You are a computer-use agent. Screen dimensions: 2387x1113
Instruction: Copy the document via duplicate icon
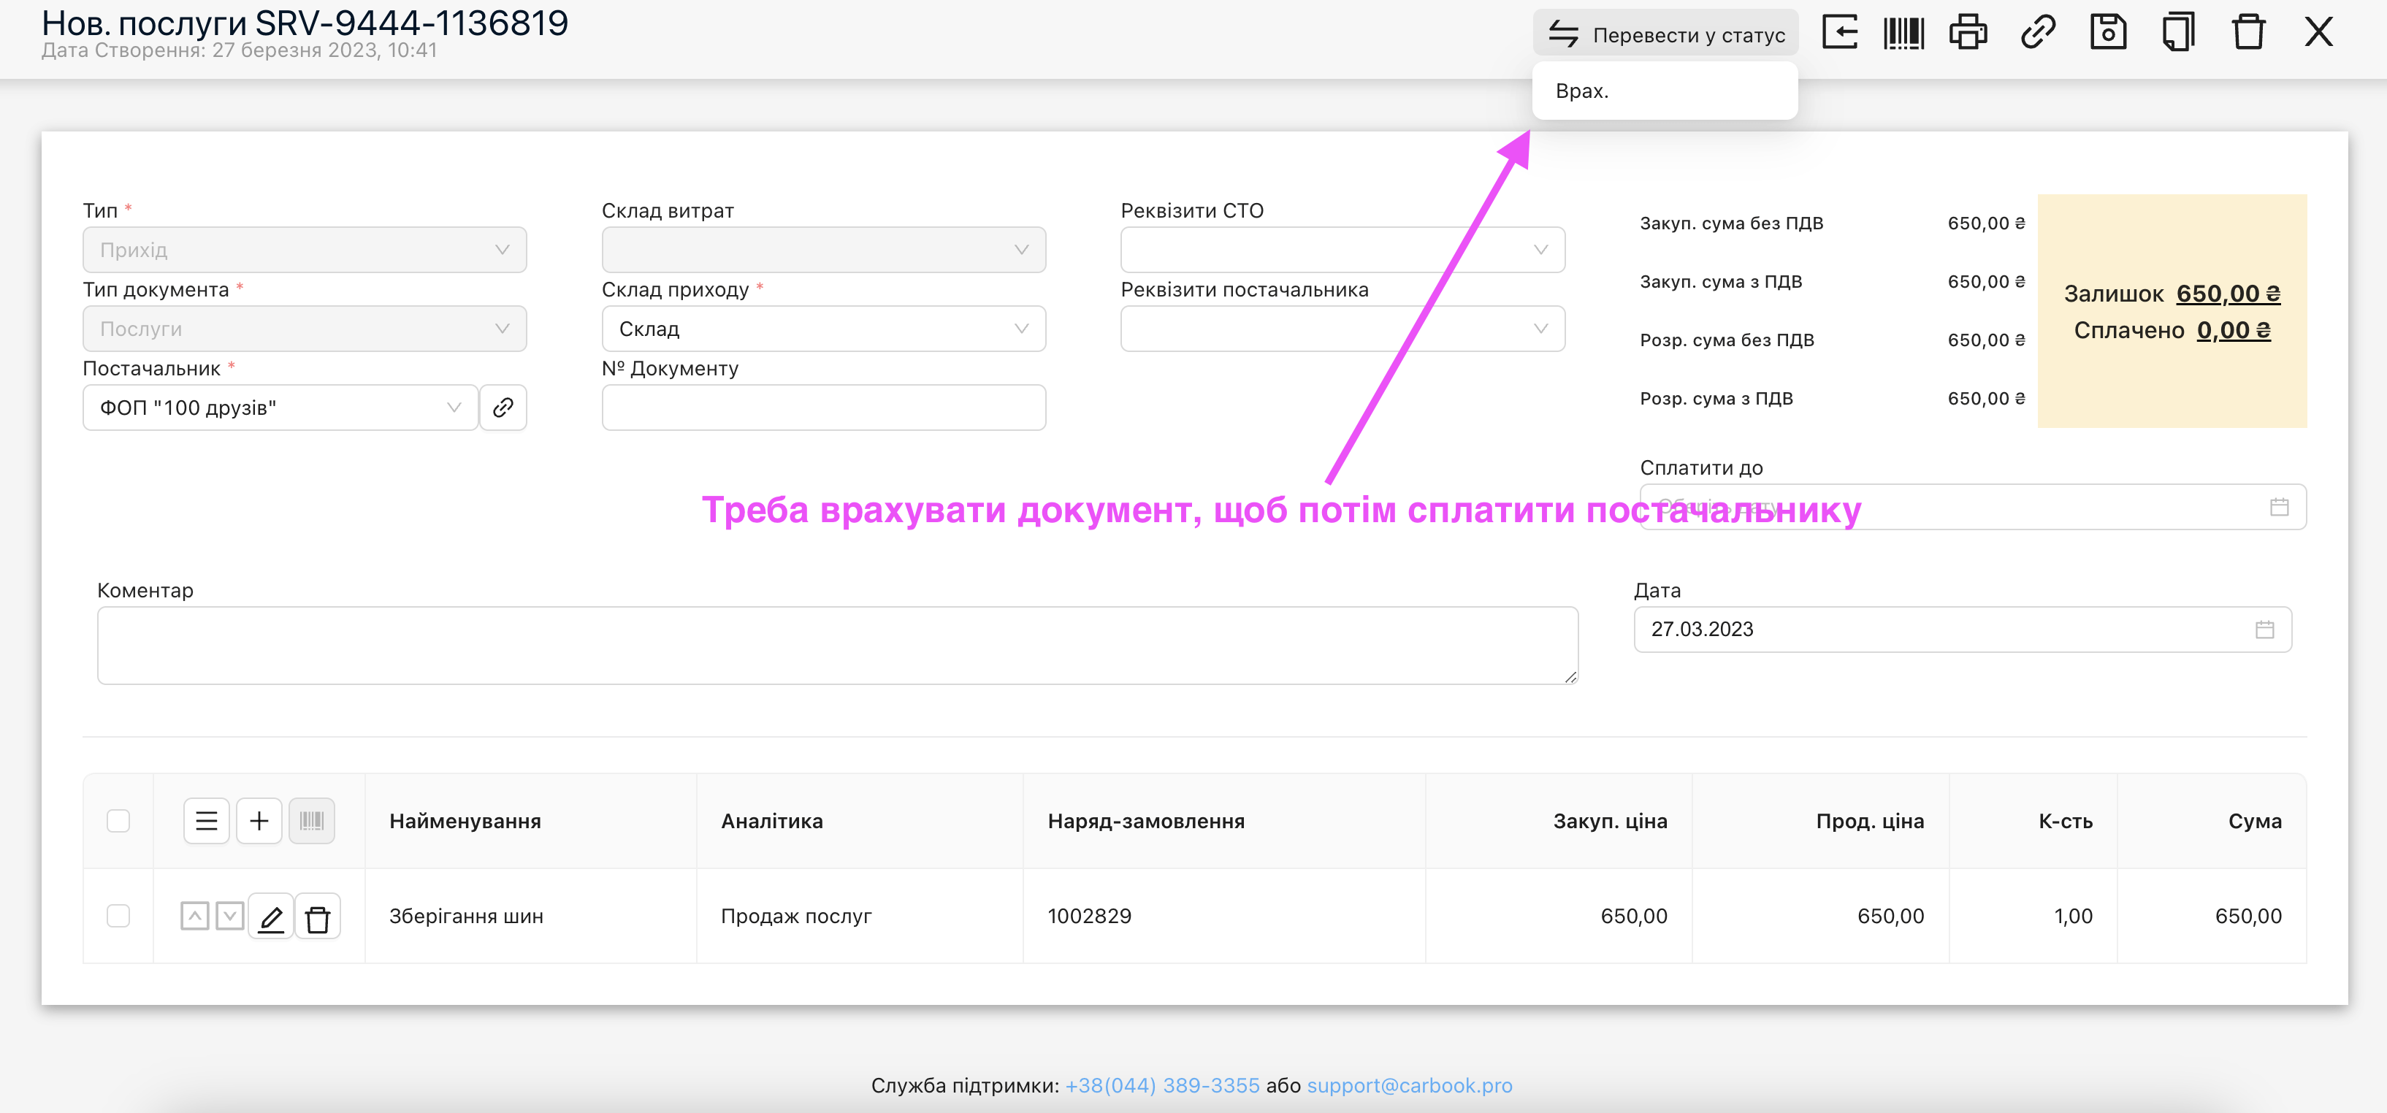coord(2179,32)
